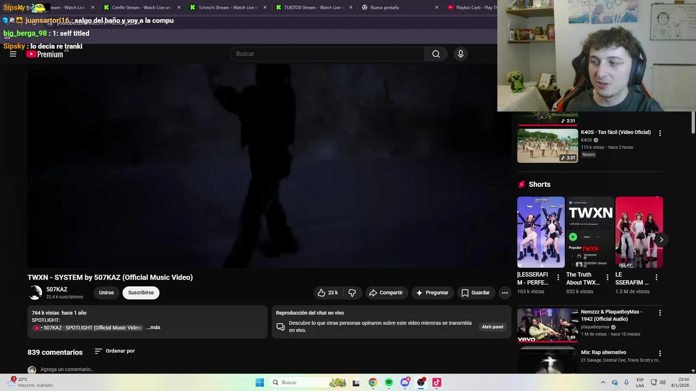Viewport: 696px width, 391px height.
Task: Open live chat replay with Abrir panel
Action: [493, 327]
